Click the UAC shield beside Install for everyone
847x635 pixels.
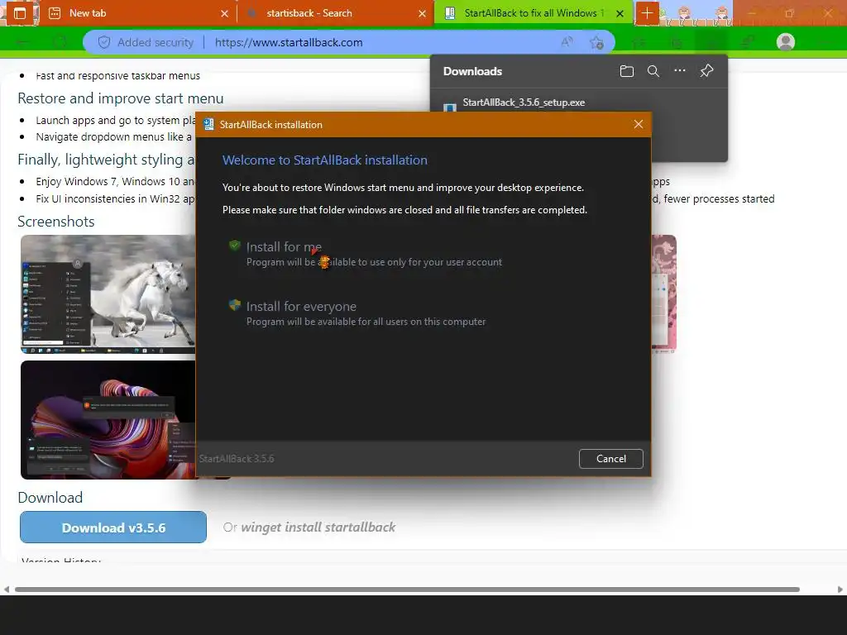point(234,305)
